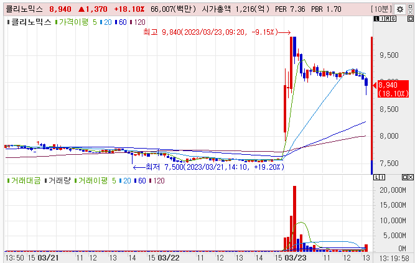Click the 13:50 time axis label

[x=15, y=257]
